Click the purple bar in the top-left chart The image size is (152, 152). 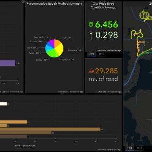pyautogui.click(x=8, y=63)
